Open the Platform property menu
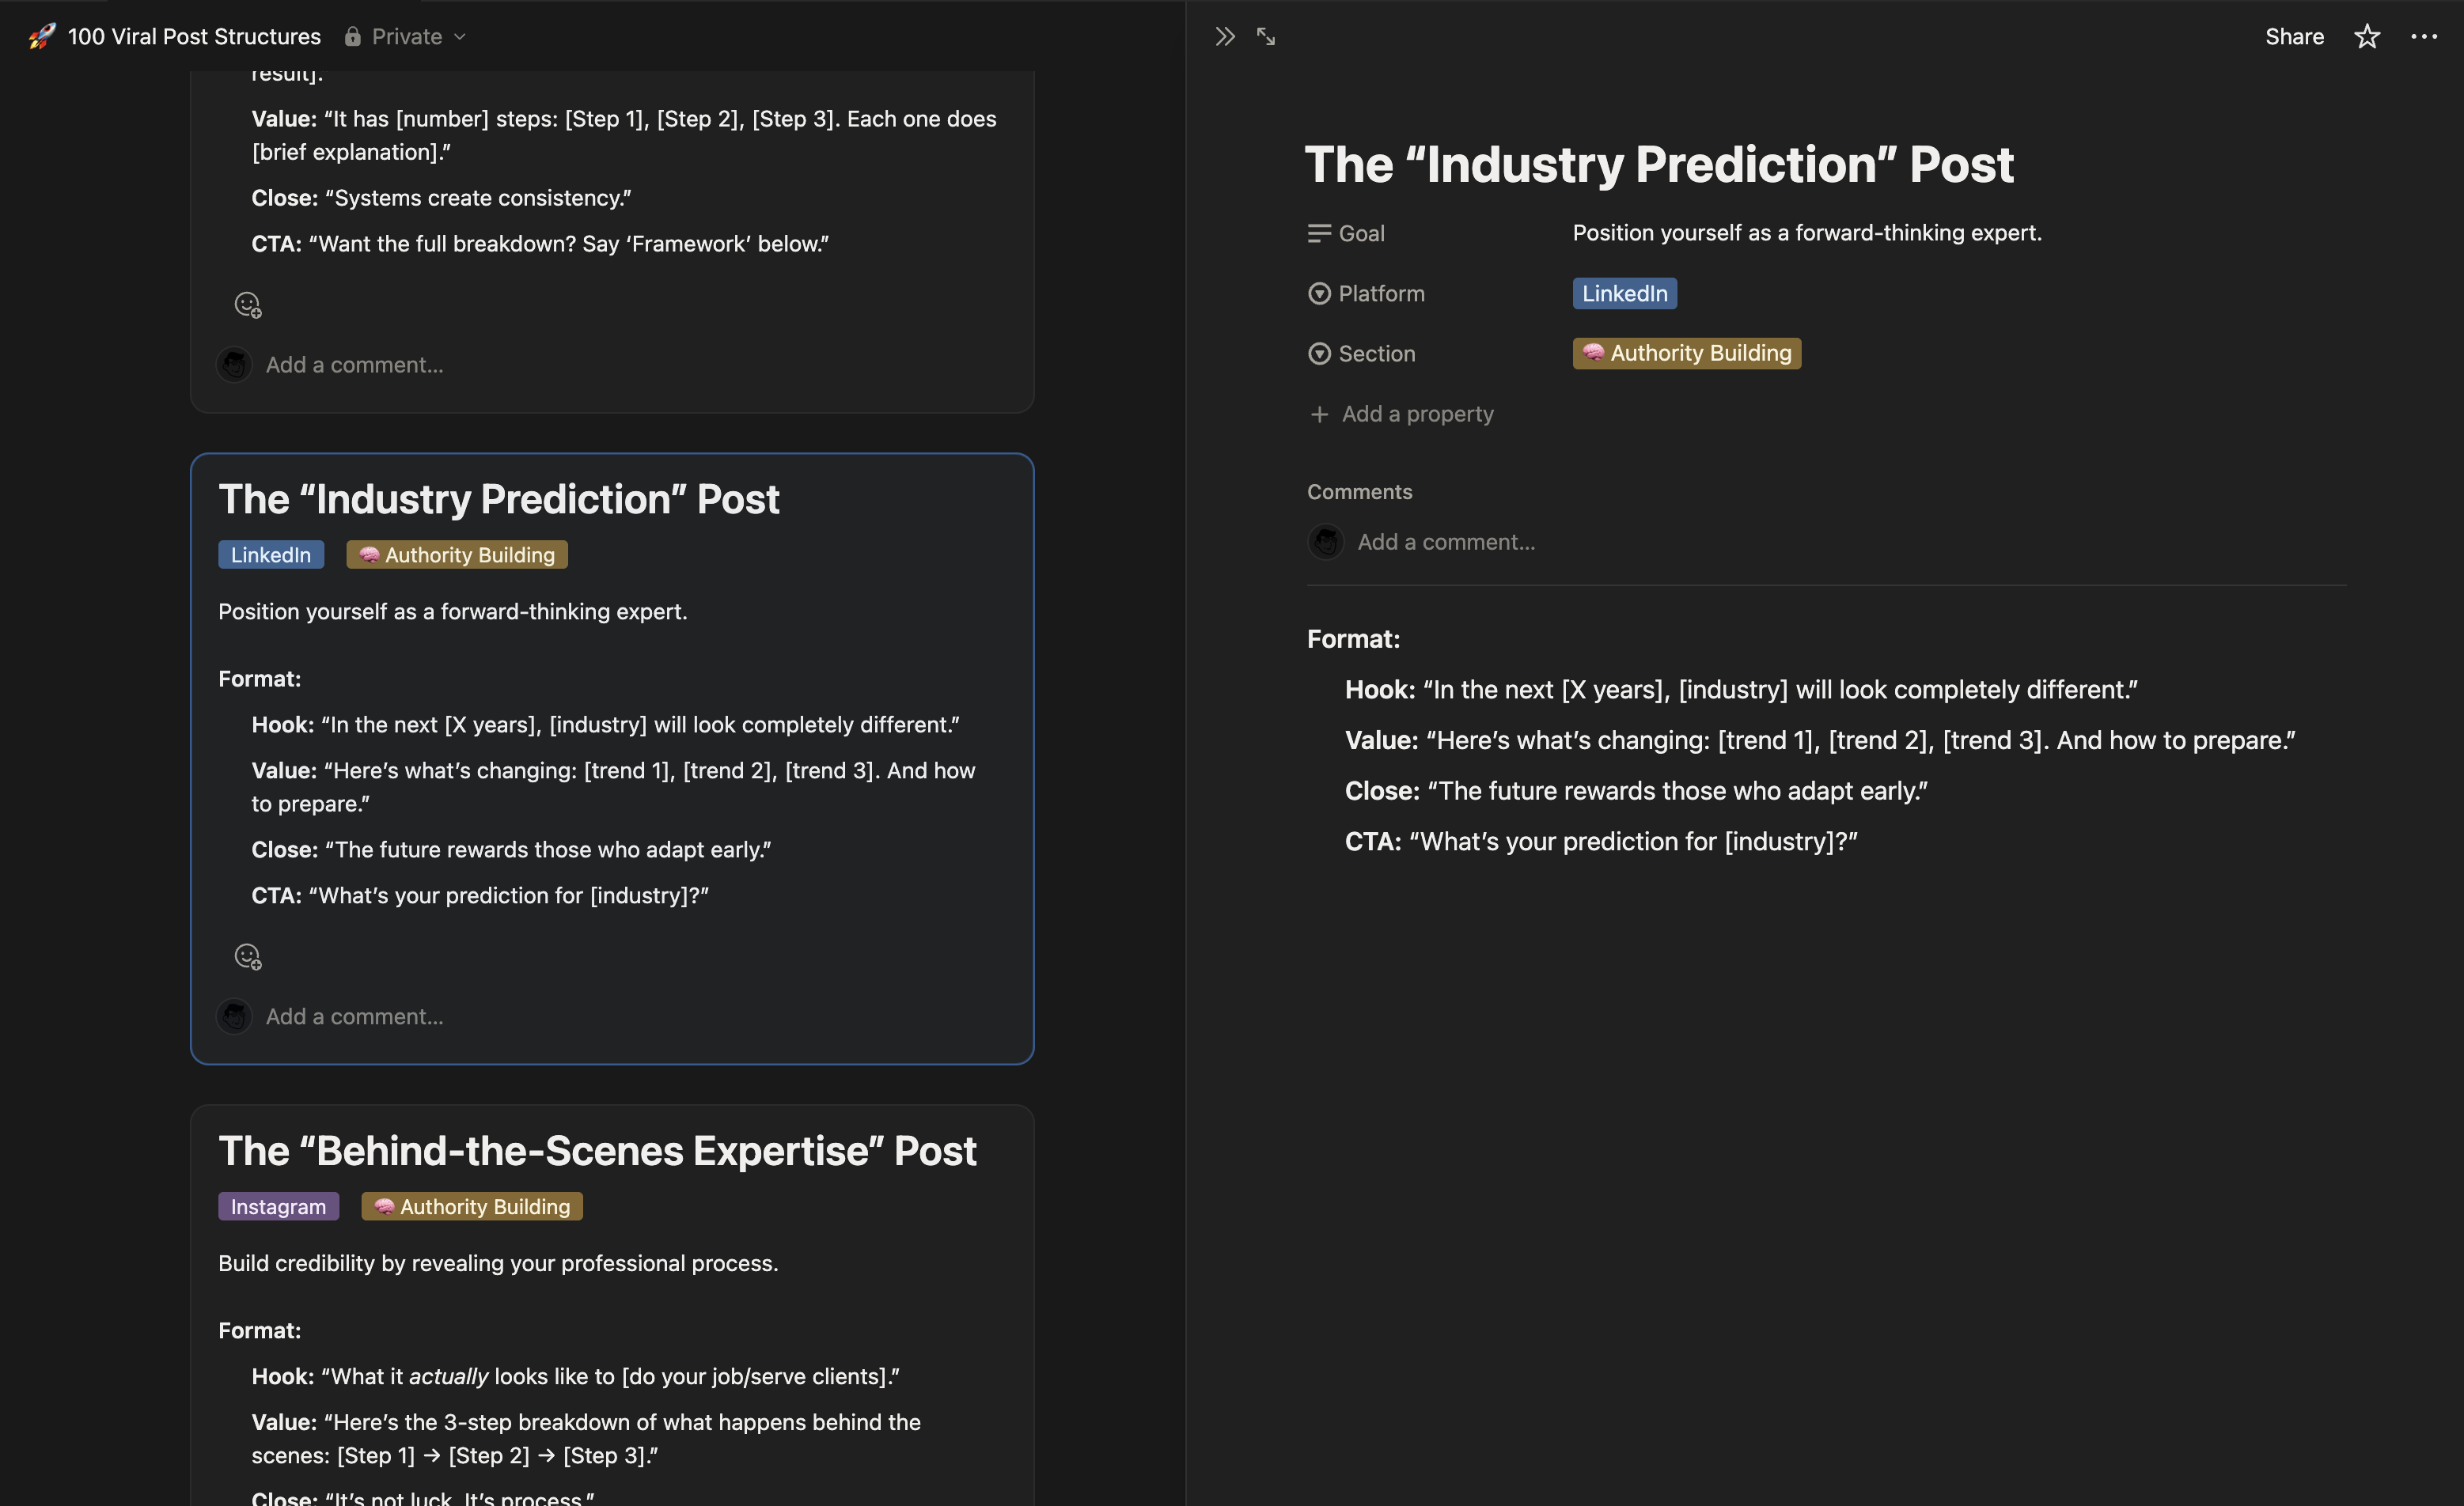This screenshot has height=1506, width=2464. click(x=1381, y=293)
